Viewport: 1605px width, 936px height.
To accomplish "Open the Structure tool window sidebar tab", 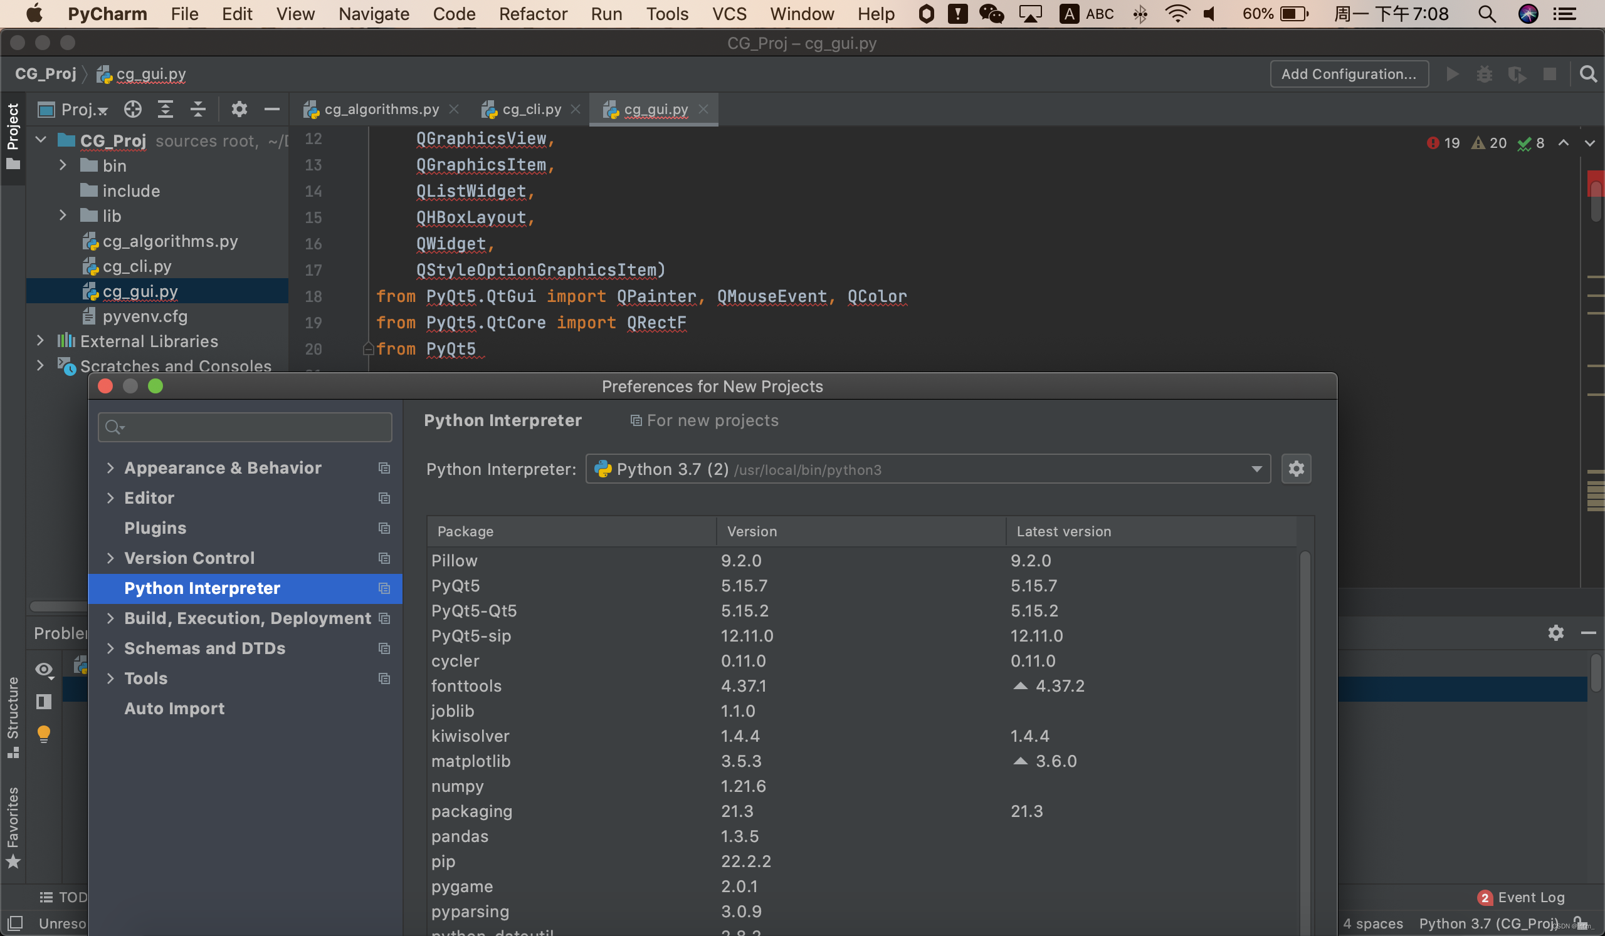I will tap(13, 717).
